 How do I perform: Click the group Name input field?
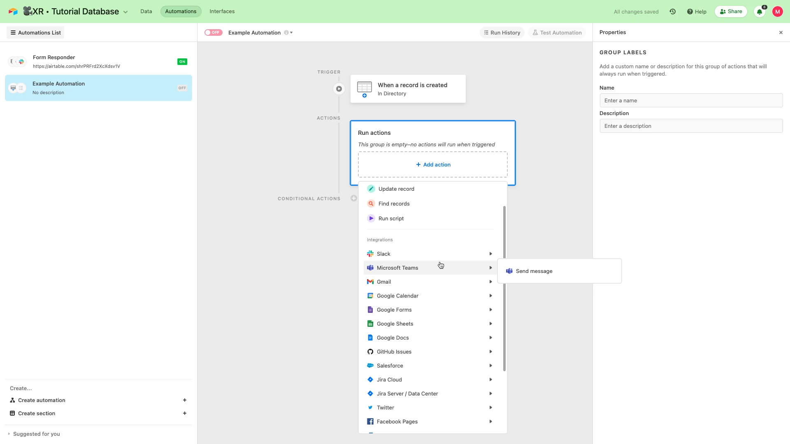(691, 101)
